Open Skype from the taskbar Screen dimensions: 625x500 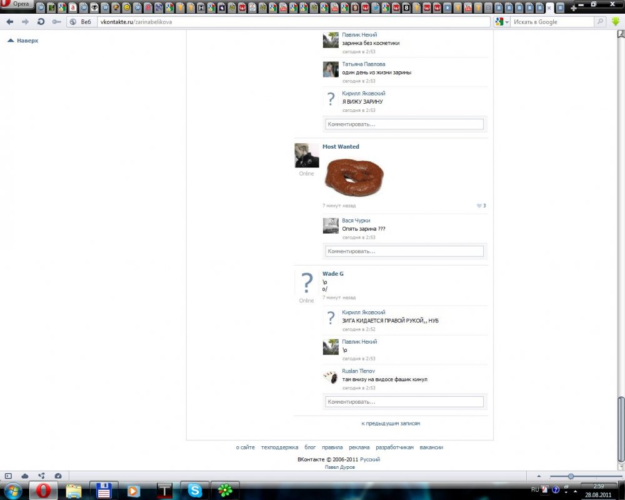[x=194, y=491]
